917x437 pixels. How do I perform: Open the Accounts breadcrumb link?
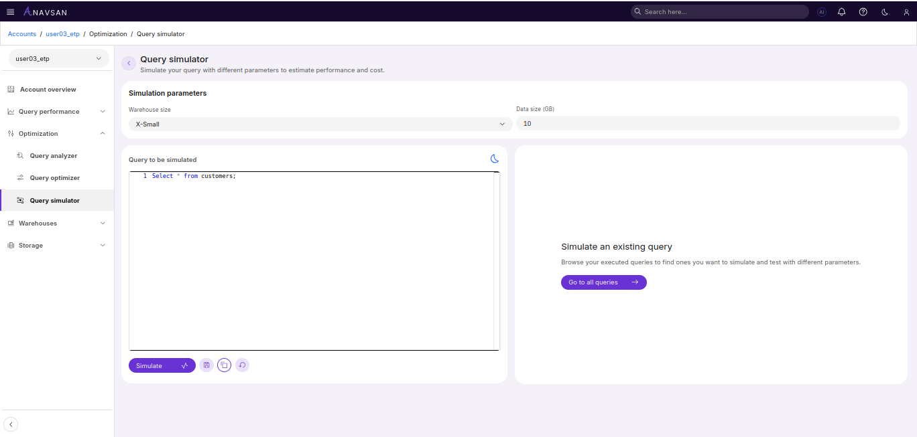click(x=21, y=33)
